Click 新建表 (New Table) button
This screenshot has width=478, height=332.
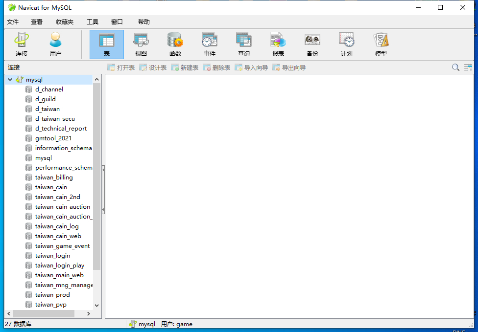click(x=185, y=67)
